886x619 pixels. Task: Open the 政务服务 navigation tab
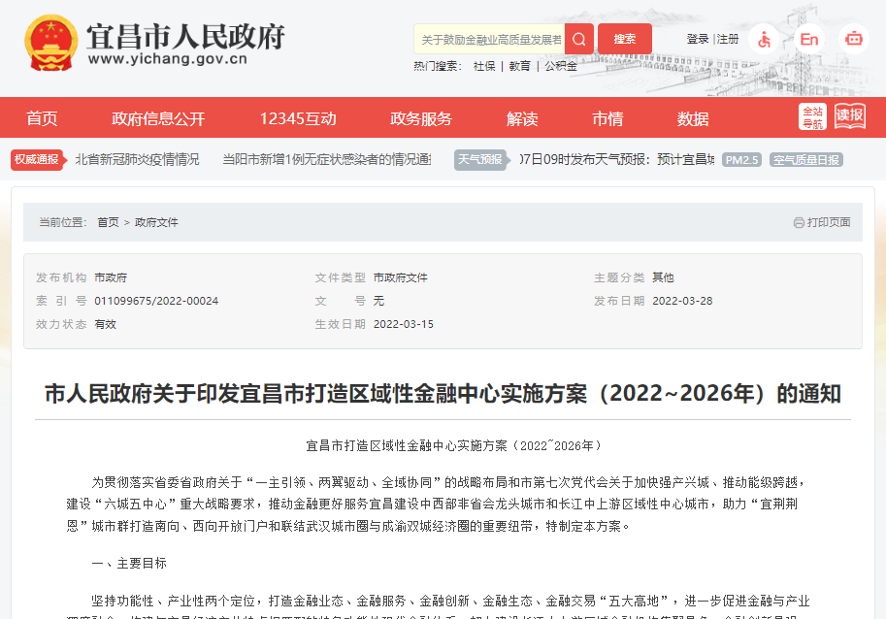421,118
